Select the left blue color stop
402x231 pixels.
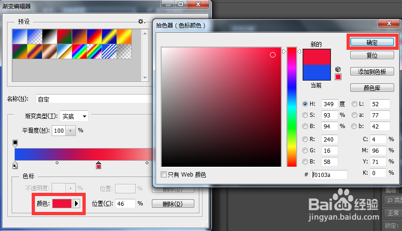point(15,165)
